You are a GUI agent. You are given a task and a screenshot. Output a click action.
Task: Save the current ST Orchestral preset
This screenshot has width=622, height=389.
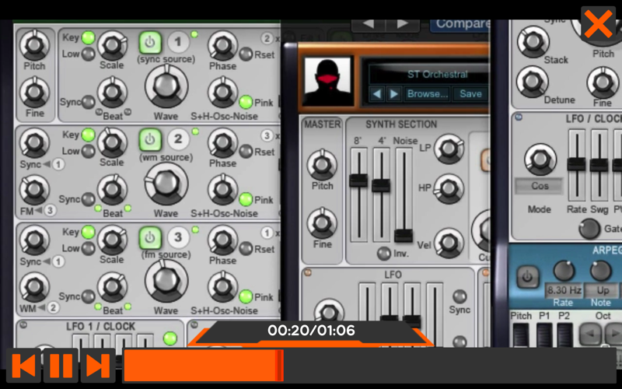[470, 94]
